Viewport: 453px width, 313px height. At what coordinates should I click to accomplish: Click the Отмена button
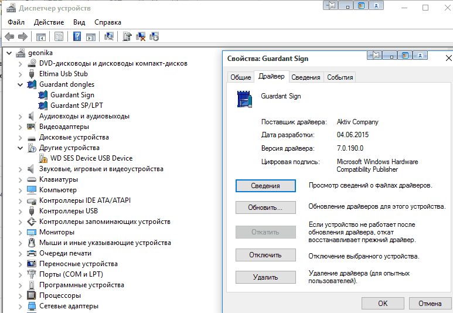pyautogui.click(x=430, y=304)
